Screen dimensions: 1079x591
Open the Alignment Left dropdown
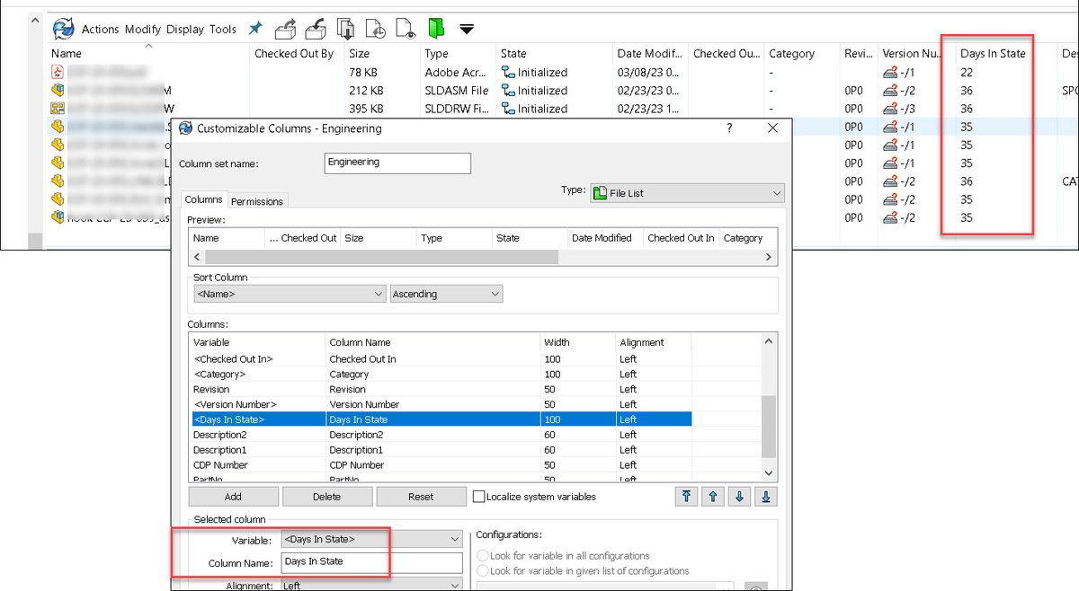[372, 586]
